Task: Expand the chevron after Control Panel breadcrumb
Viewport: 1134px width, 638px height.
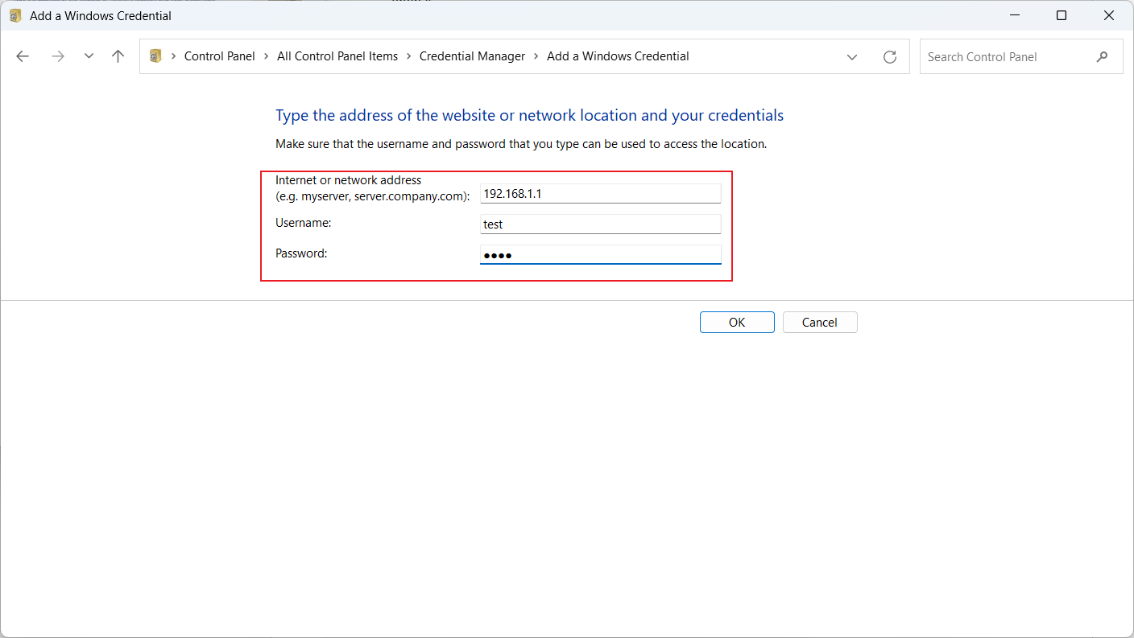Action: [x=266, y=56]
